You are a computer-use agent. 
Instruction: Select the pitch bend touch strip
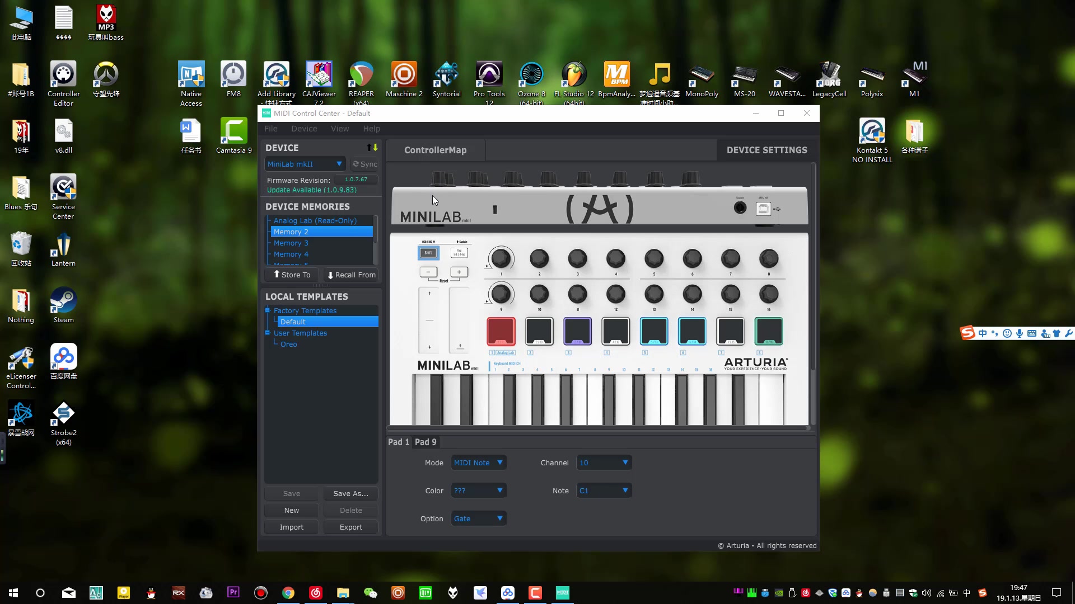coord(429,320)
